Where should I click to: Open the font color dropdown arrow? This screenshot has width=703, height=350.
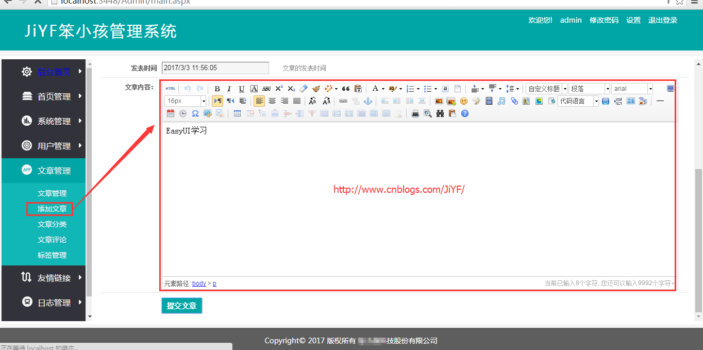[383, 89]
